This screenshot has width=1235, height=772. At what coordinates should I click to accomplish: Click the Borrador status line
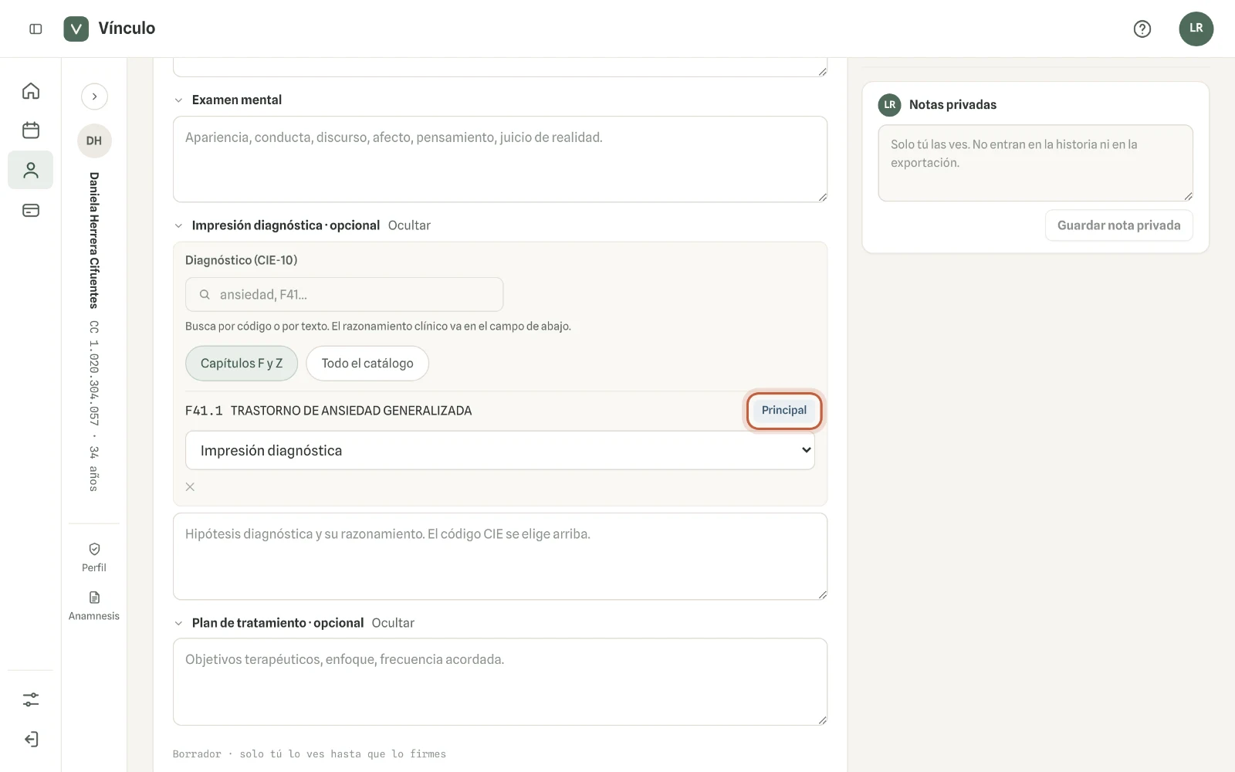pos(310,754)
